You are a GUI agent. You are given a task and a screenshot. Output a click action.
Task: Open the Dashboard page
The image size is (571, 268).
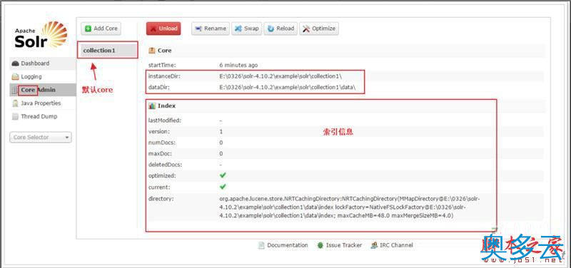pos(43,63)
